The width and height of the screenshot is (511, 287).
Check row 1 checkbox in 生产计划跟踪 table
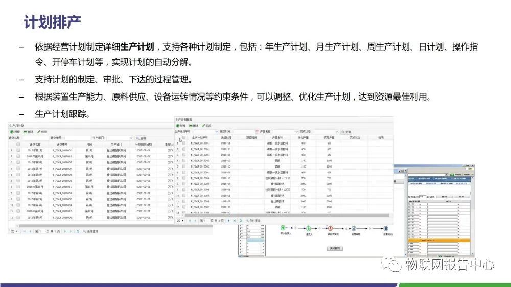[x=184, y=143]
